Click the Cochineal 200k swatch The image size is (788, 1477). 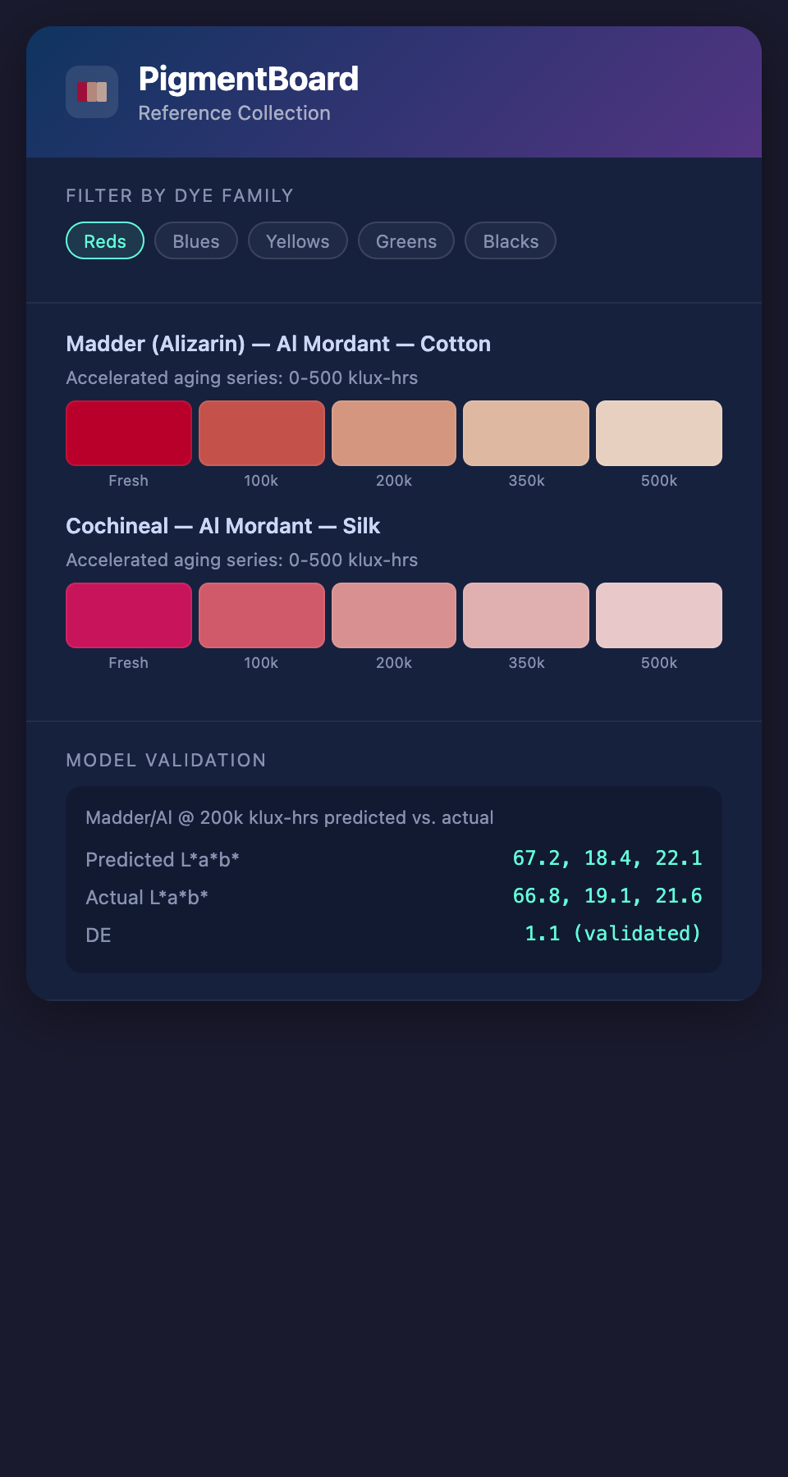click(394, 615)
